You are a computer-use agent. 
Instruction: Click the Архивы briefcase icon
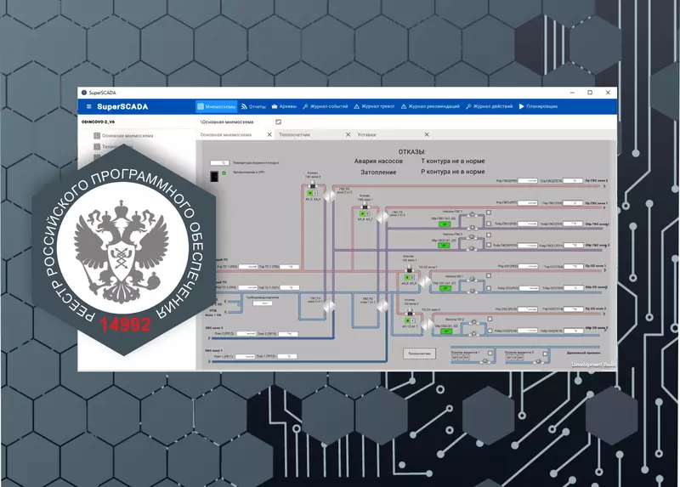[x=275, y=107]
